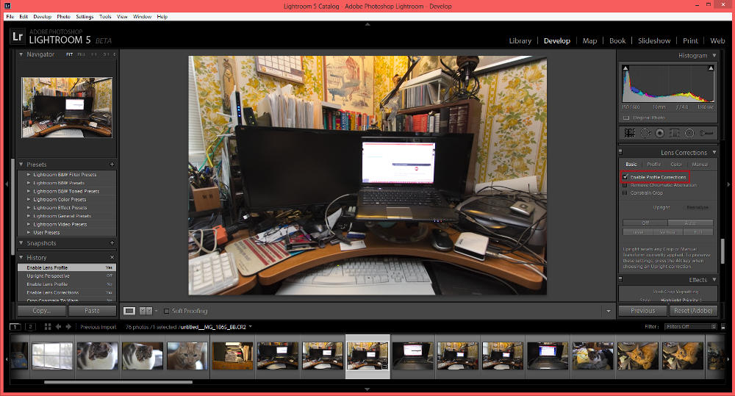Viewport: 735px width, 396px height.
Task: Hide the top module panel arrow
Action: pos(367,24)
